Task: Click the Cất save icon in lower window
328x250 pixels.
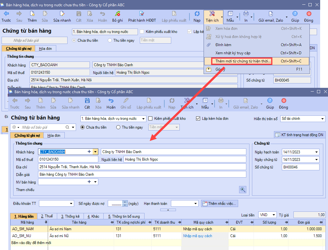Action: [87, 101]
